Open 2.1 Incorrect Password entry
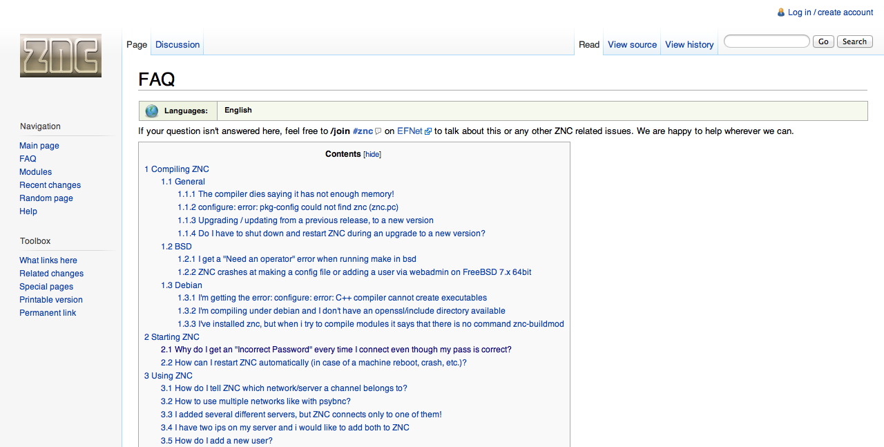Screen dimensions: 884x447 pyautogui.click(x=336, y=350)
